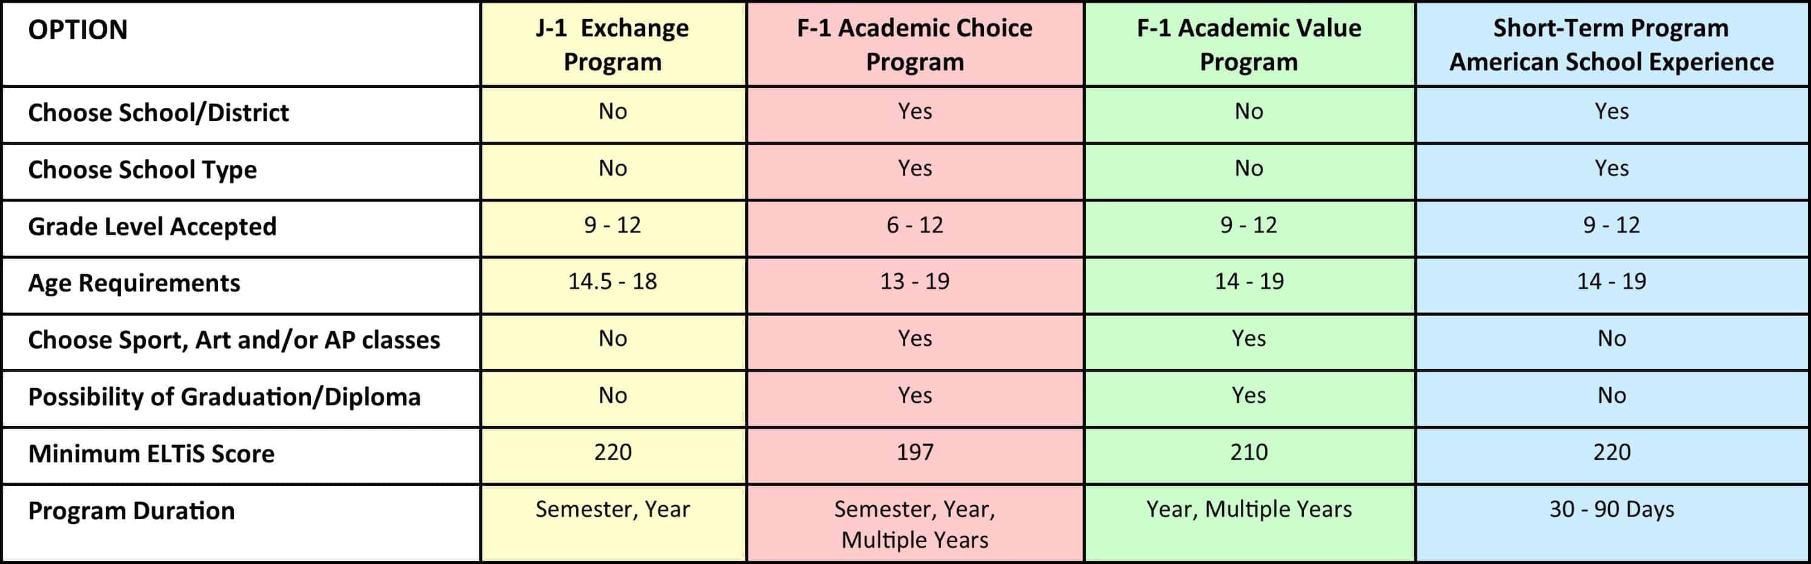
Task: Select the 197 ELTiS score cell
Action: 915,452
